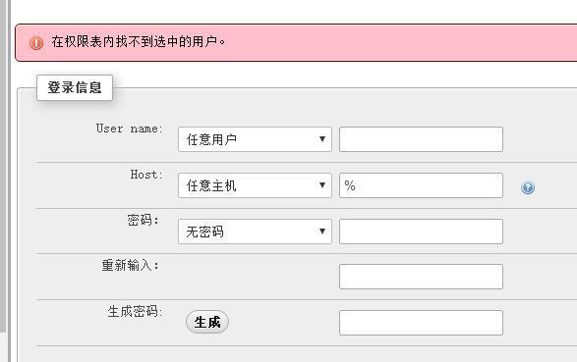Click the 重新输入 re-enter password field
This screenshot has height=362, width=577.
coord(421,277)
